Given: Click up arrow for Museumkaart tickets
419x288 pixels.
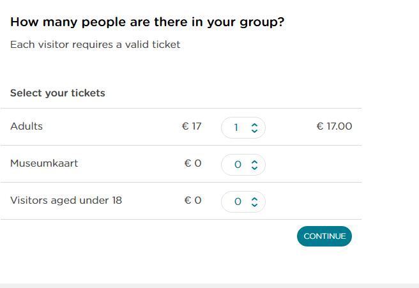Looking at the screenshot, I should 254,162.
